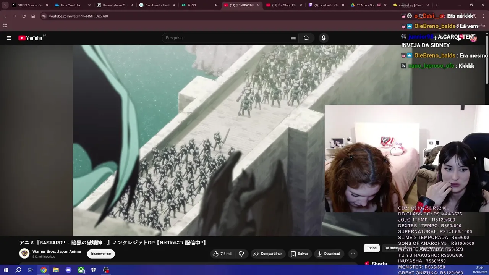Switch to PixGG tab
The height and width of the screenshot is (275, 489).
[x=197, y=5]
